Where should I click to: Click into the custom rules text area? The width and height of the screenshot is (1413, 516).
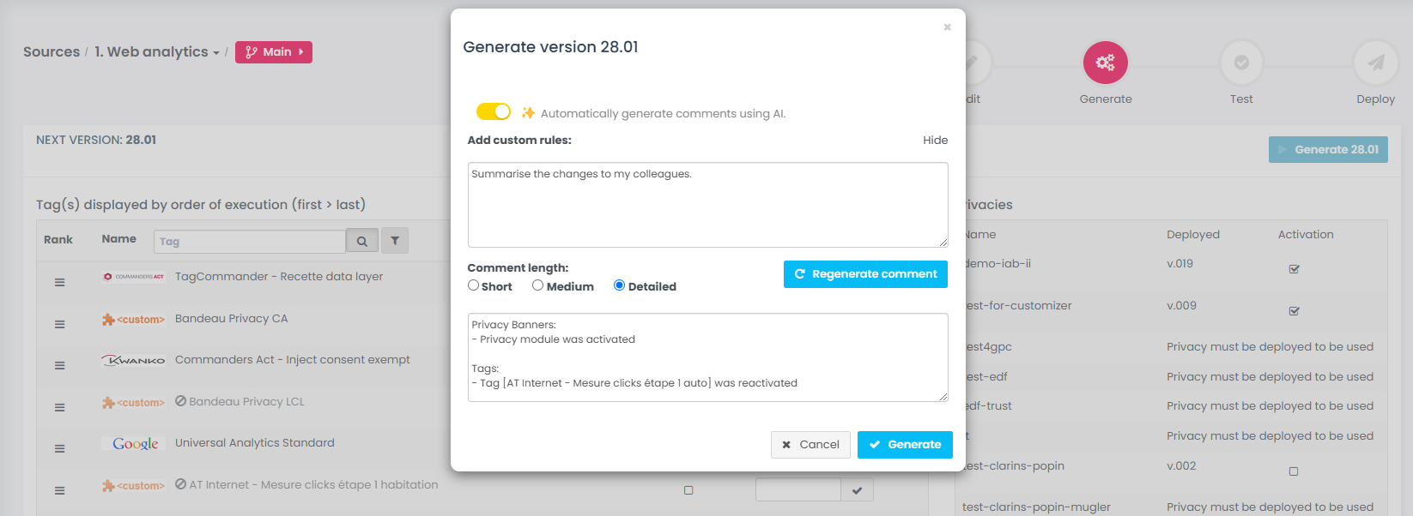(x=707, y=205)
